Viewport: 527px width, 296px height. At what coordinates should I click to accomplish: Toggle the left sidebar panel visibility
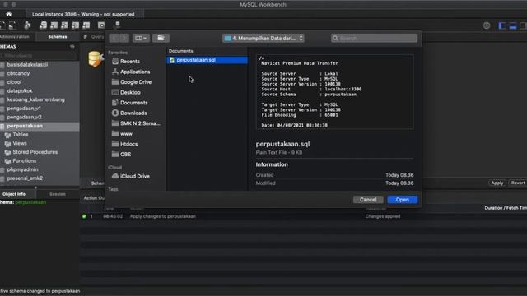tap(501, 25)
